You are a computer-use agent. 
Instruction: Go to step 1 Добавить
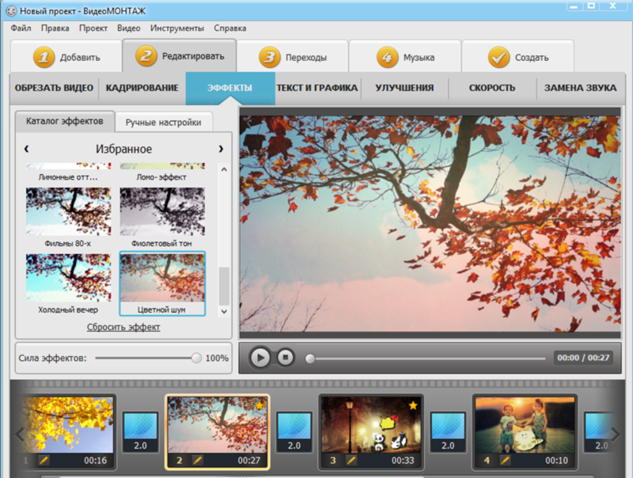(x=66, y=56)
